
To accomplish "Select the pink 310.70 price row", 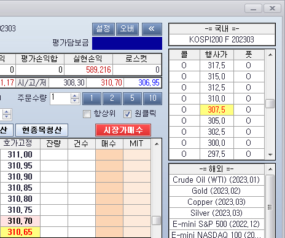I will click(x=20, y=221).
